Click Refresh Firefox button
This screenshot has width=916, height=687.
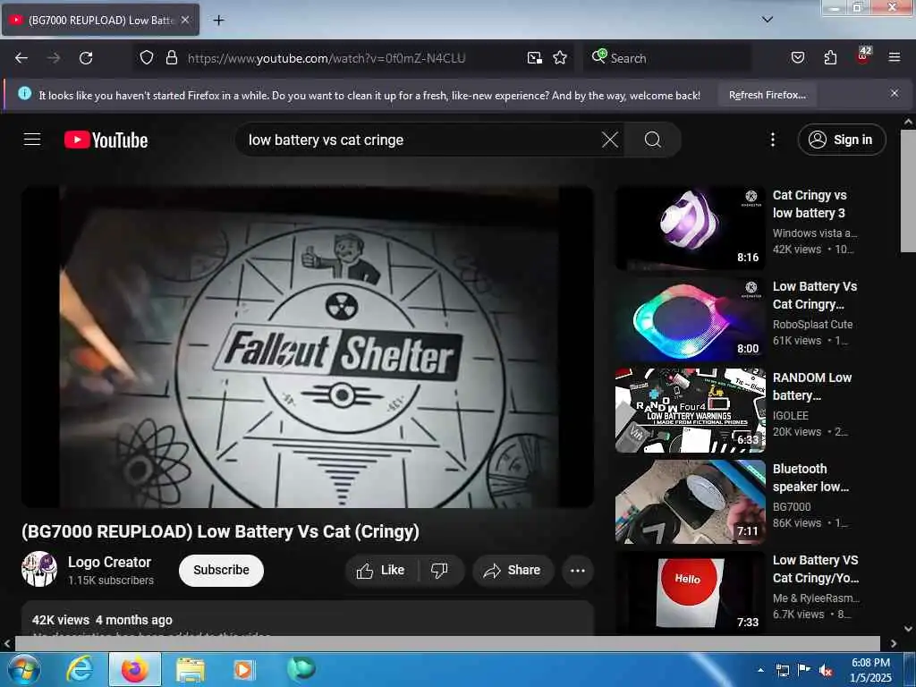point(767,95)
